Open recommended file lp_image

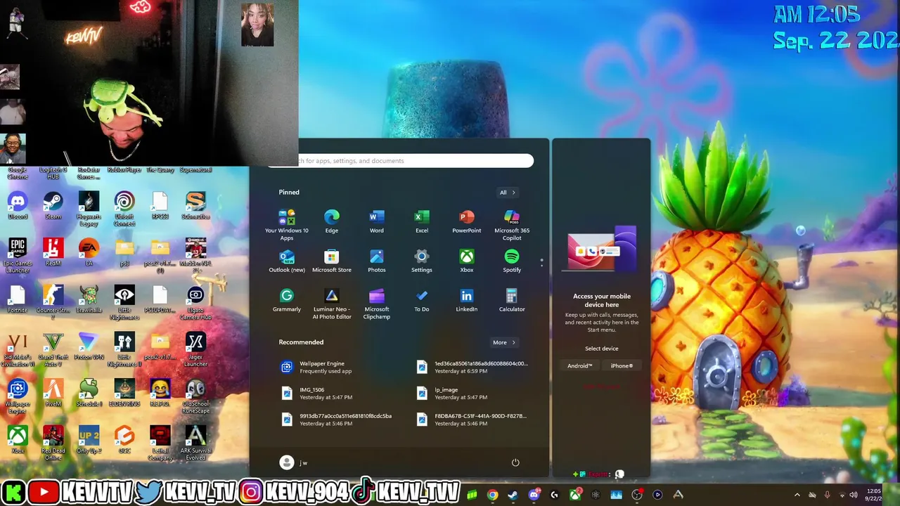472,394
